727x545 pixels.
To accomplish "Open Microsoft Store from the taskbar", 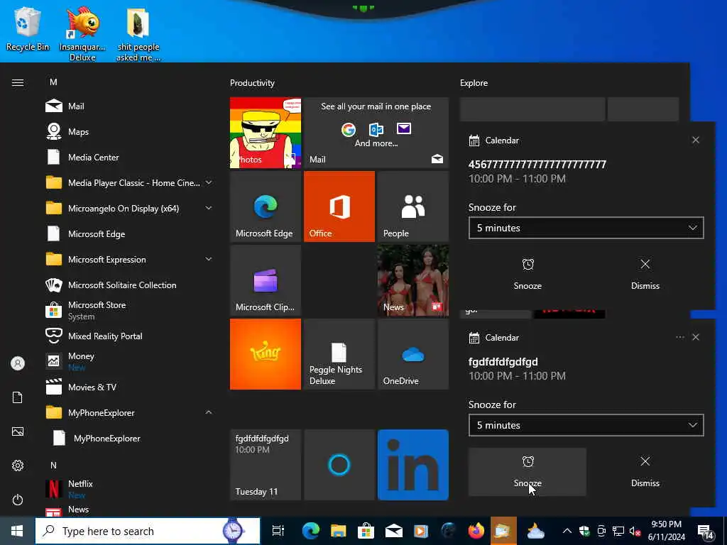I will pyautogui.click(x=366, y=531).
